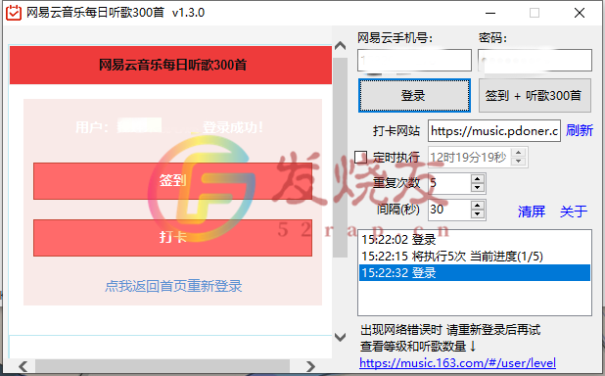Click 点我返回首页重新登录 link
605x376 pixels.
[173, 286]
